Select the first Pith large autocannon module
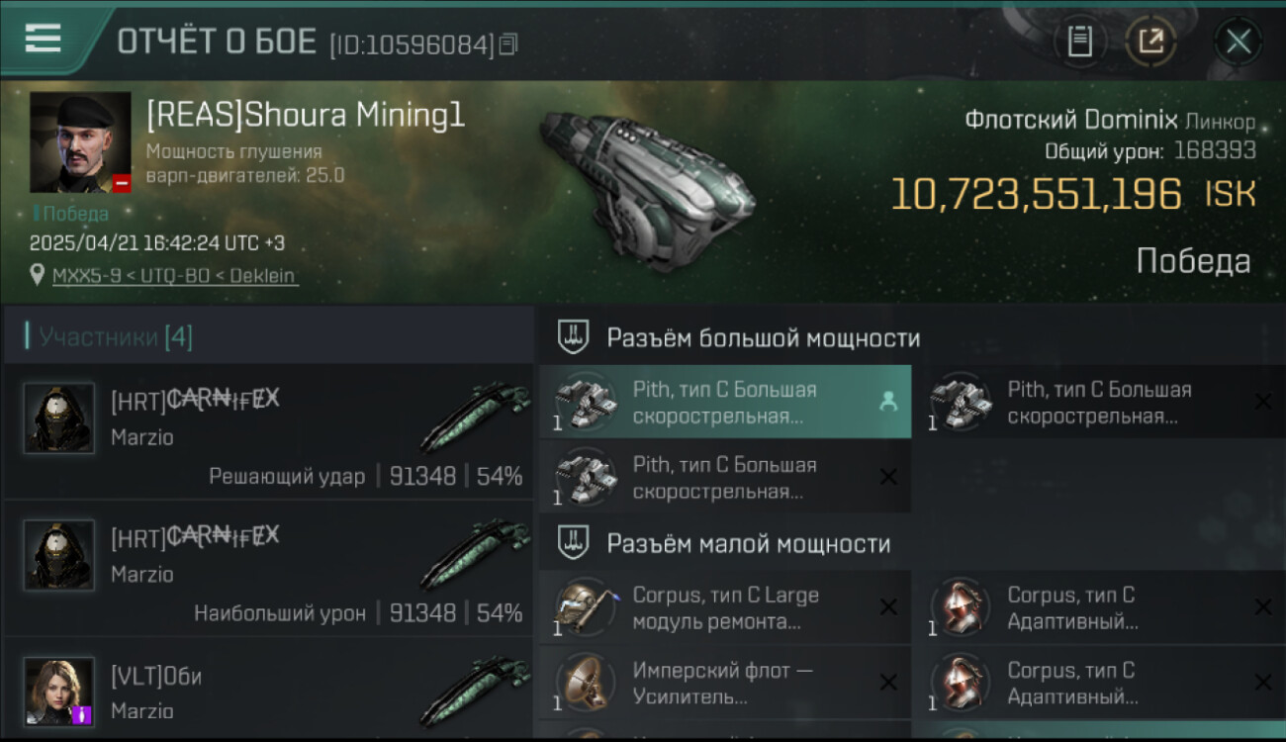Viewport: 1286px width, 742px height. coord(725,402)
